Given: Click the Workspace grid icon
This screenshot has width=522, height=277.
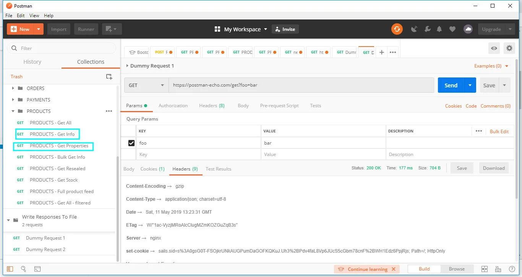Looking at the screenshot, I should [217, 29].
